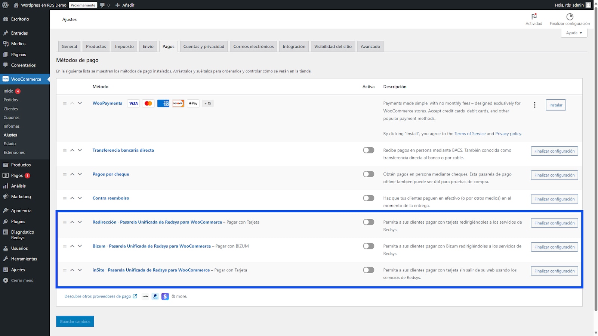This screenshot has height=336, width=598.
Task: Click the drag handle for Contra reembolso
Action: (x=65, y=198)
